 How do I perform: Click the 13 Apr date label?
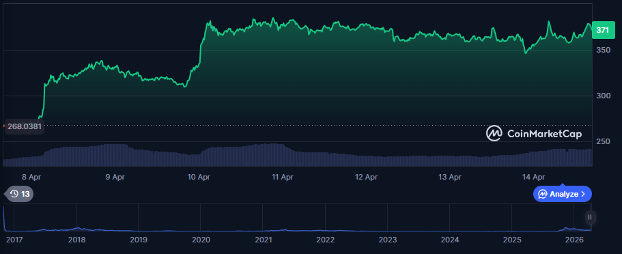coord(450,178)
